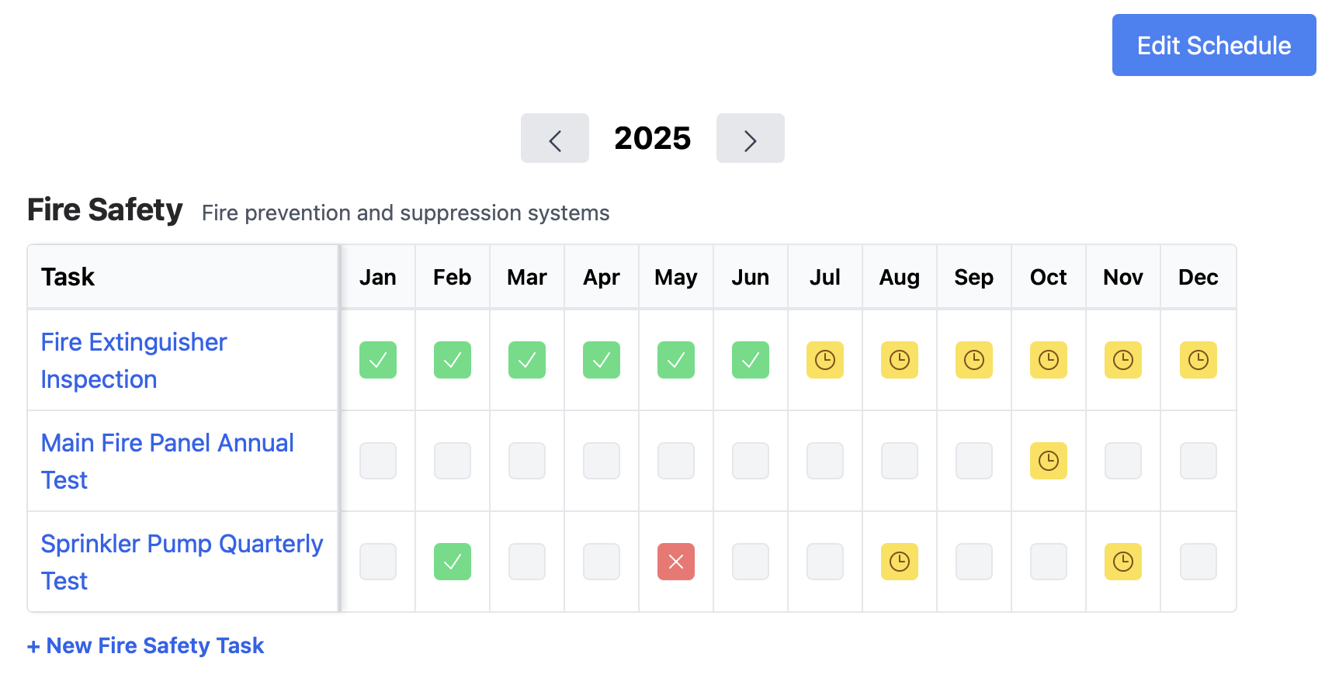Screen dimensions: 1332x678
Task: Toggle the empty June cell for Main Fire Panel Annual Test
Action: coord(751,461)
